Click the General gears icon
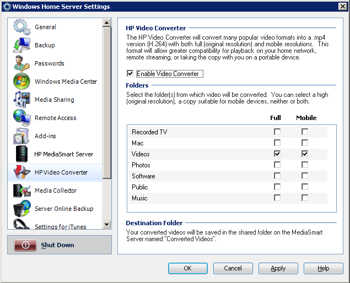The image size is (350, 283). click(x=21, y=27)
